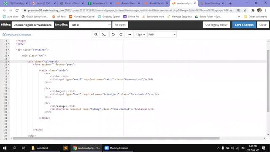Click the table class="table" code line
This screenshot has width=270, height=152.
pyautogui.click(x=54, y=71)
